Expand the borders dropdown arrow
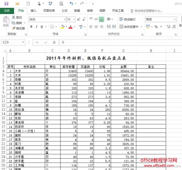Image resolution: width=182 pixels, height=170 pixels. [56, 27]
